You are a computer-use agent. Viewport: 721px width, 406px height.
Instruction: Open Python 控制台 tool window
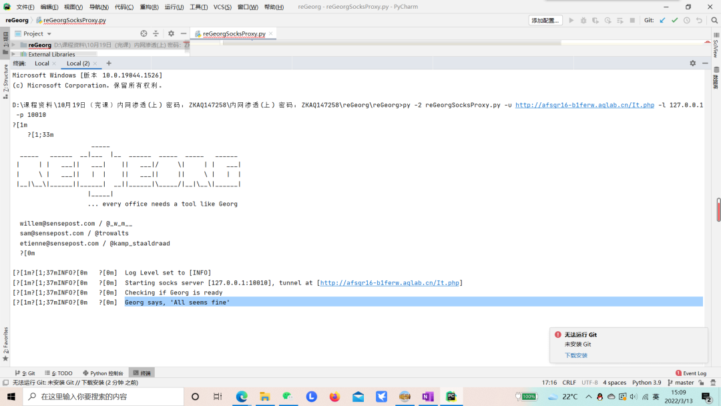[x=103, y=373]
